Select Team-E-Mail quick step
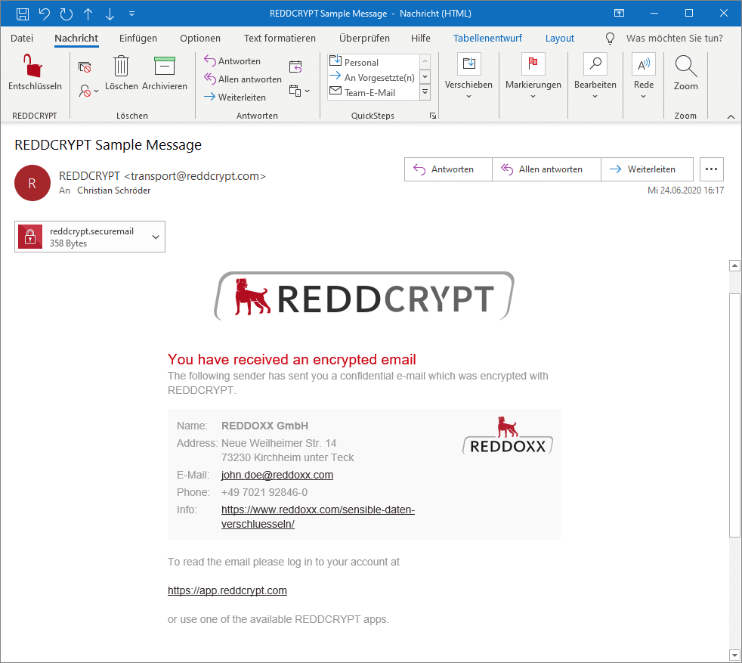The image size is (742, 663). [x=373, y=92]
